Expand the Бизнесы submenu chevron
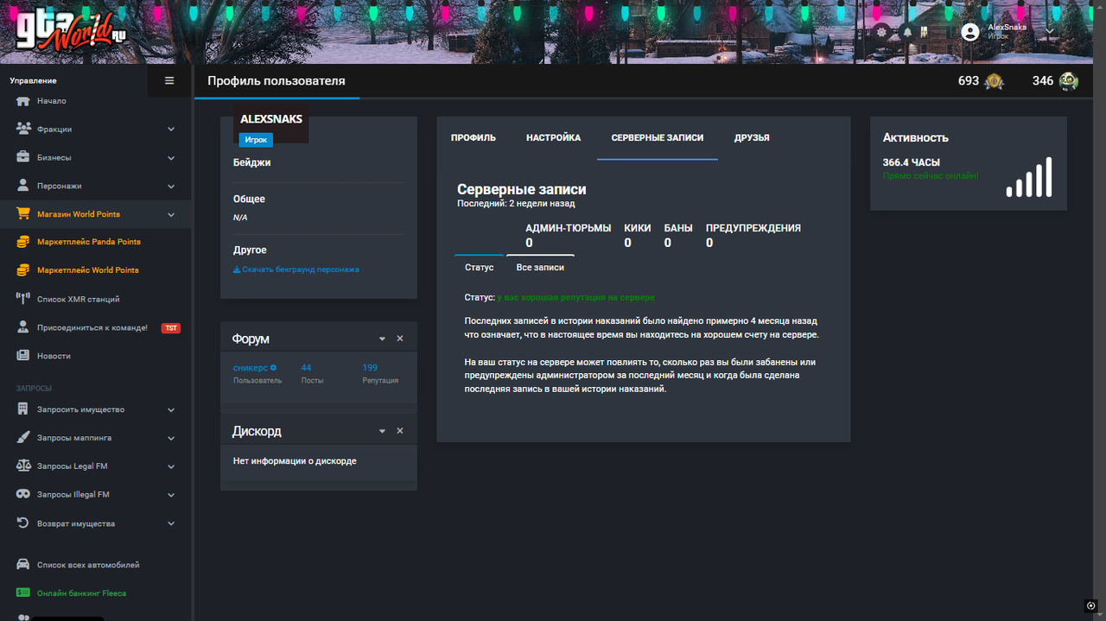The height and width of the screenshot is (621, 1106). point(171,158)
